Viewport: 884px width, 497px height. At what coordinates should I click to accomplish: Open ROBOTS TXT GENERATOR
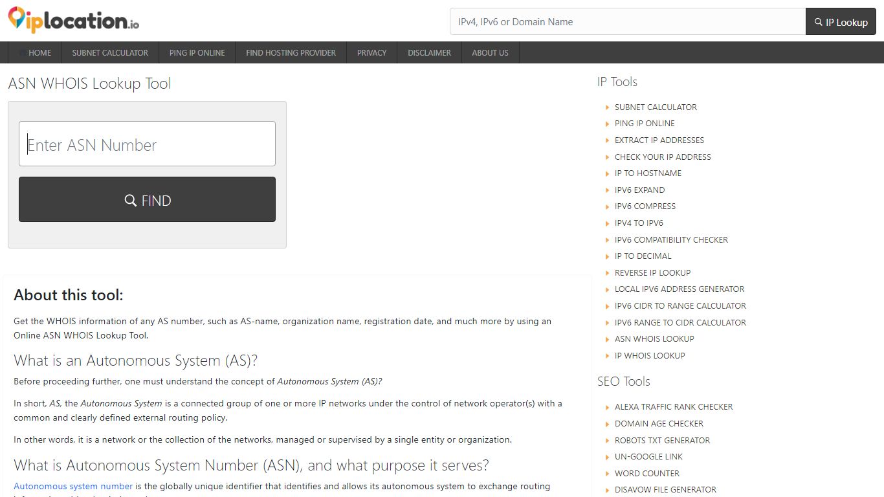coord(662,441)
